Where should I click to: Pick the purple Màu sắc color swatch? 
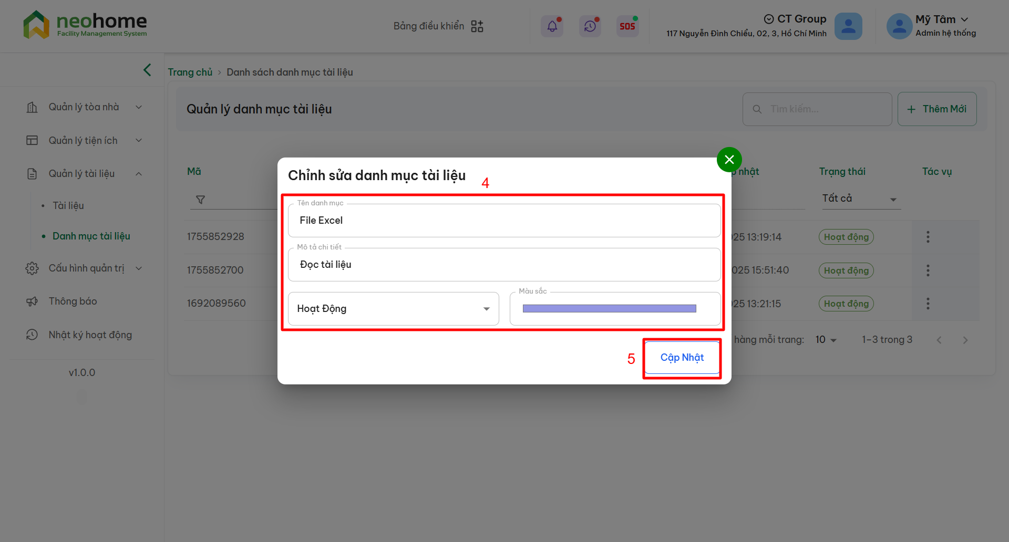[x=609, y=309]
